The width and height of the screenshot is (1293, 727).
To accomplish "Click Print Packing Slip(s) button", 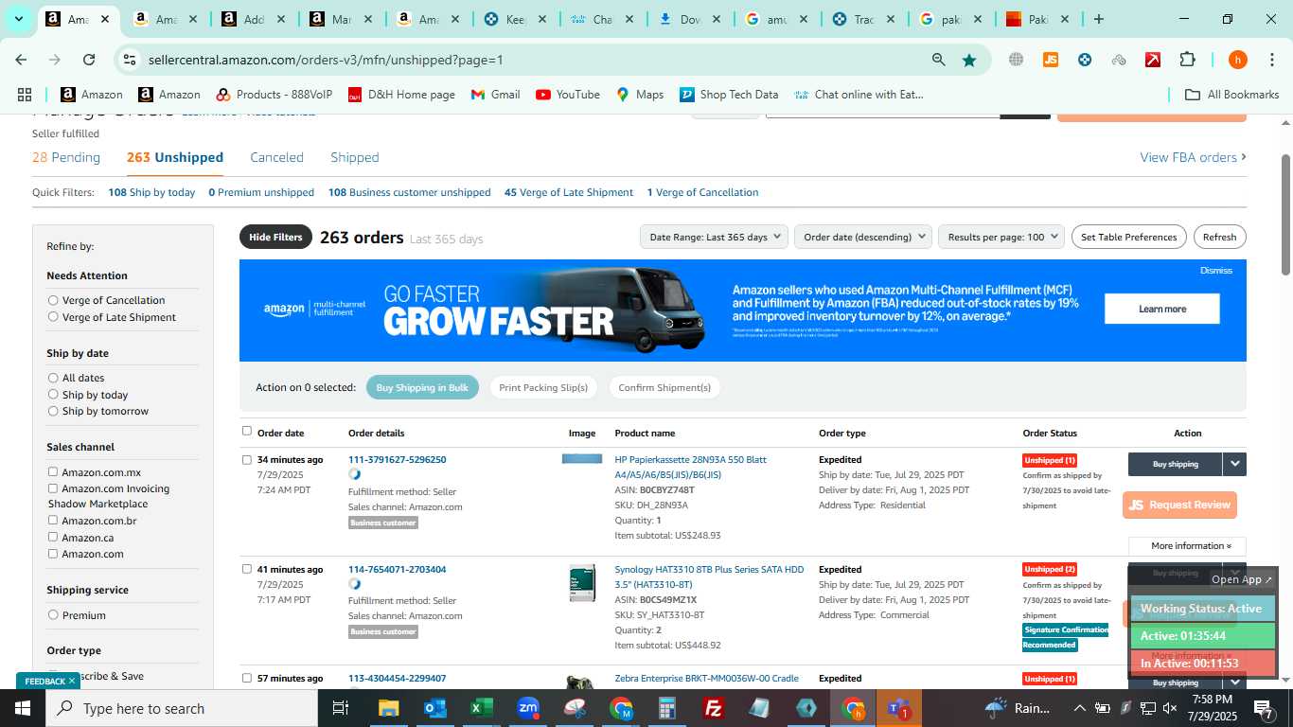I will click(x=543, y=387).
